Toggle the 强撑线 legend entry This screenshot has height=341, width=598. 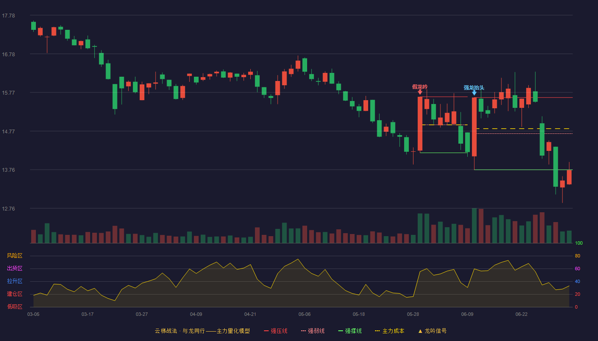(x=350, y=331)
